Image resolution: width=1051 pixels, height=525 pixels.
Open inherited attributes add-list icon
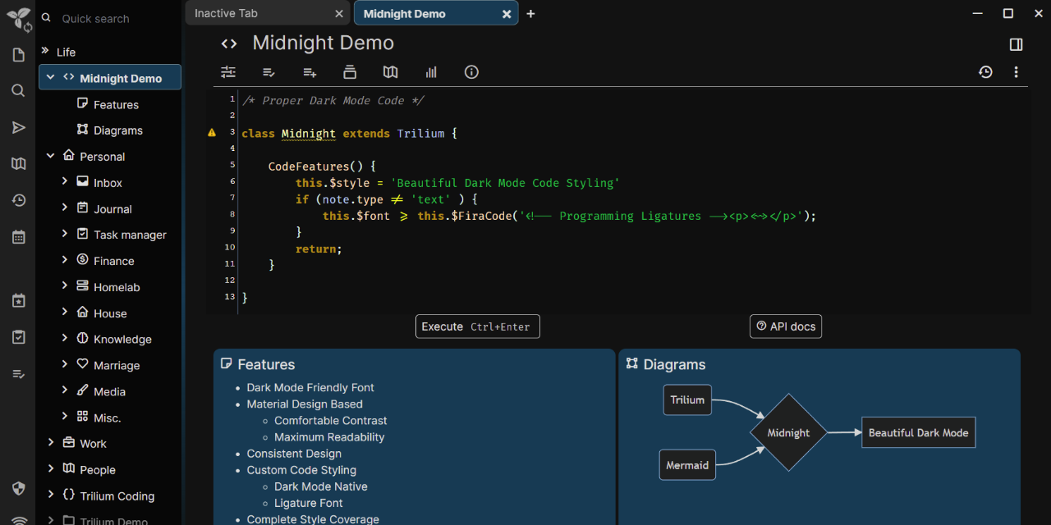[x=310, y=72]
